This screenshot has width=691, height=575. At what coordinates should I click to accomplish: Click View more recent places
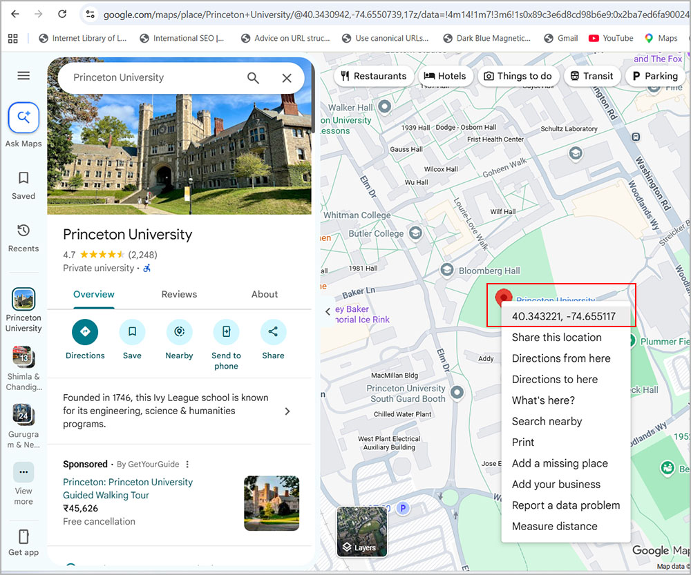tap(23, 471)
